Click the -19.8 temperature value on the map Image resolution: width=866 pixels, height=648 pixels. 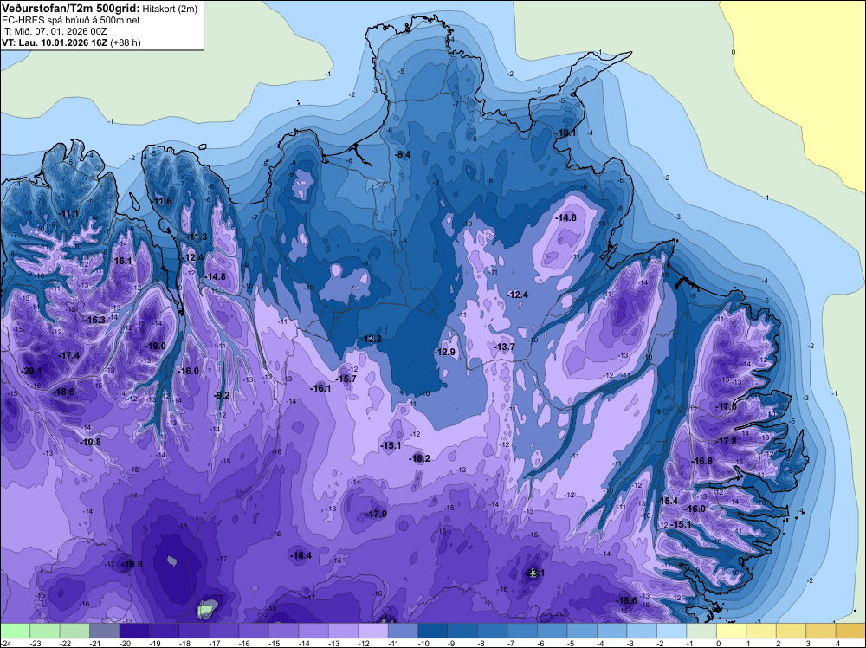[132, 564]
